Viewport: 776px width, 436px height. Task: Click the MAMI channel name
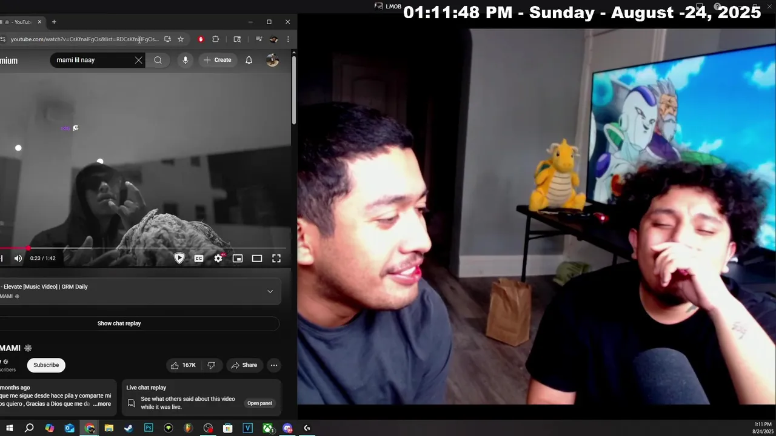coord(10,348)
